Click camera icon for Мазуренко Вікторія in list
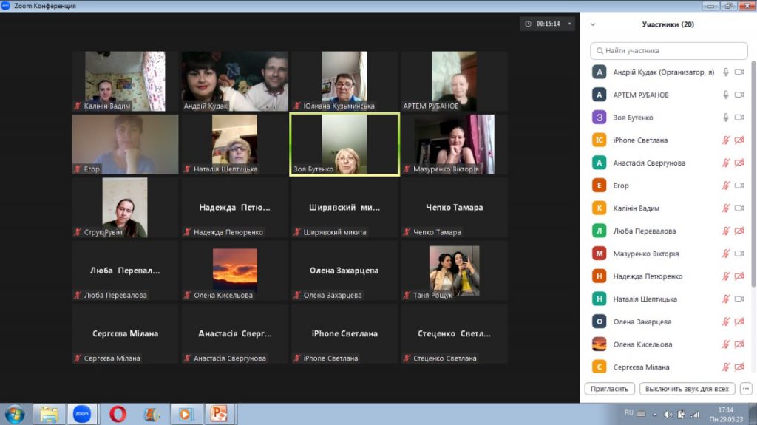The height and width of the screenshot is (425, 757). point(739,254)
